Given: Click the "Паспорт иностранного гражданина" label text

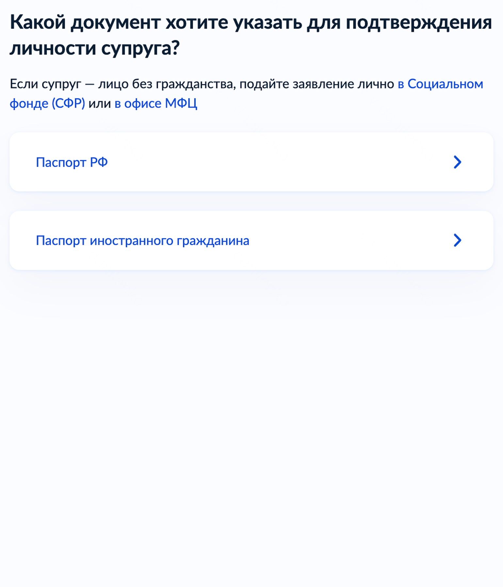Looking at the screenshot, I should [x=142, y=241].
